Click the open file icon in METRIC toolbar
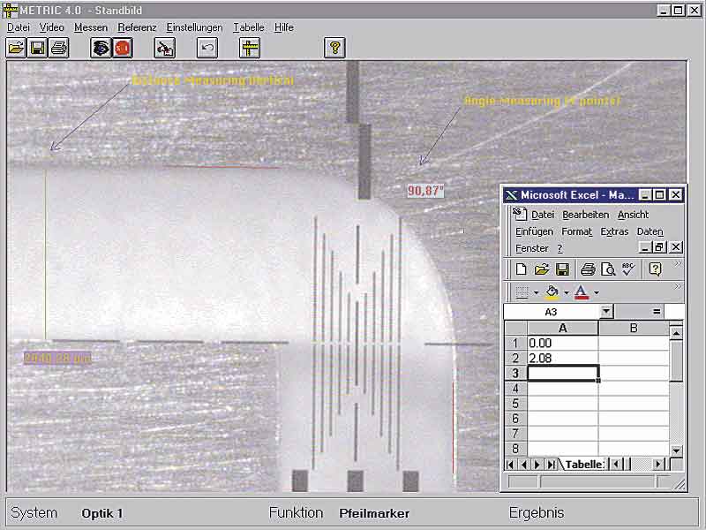Viewport: 706px width, 530px height. [16, 48]
